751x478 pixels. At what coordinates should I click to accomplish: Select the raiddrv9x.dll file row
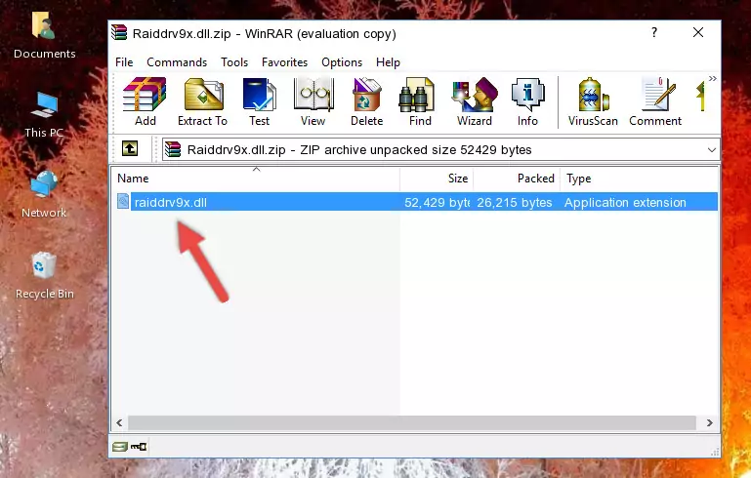click(x=417, y=202)
